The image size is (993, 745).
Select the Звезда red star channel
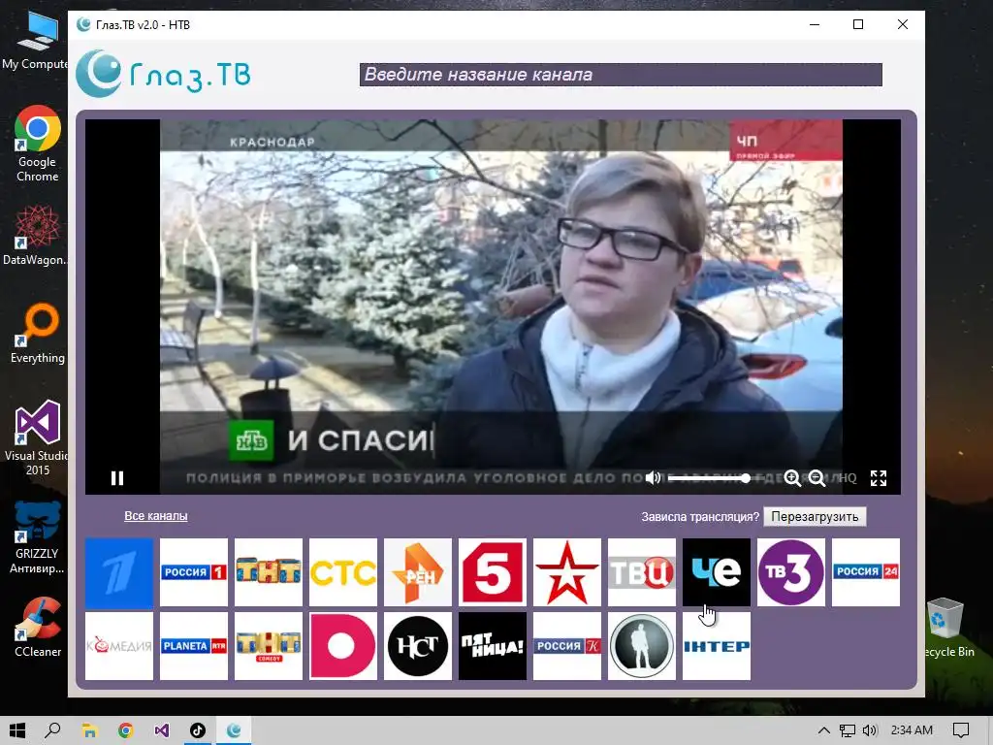coord(567,572)
